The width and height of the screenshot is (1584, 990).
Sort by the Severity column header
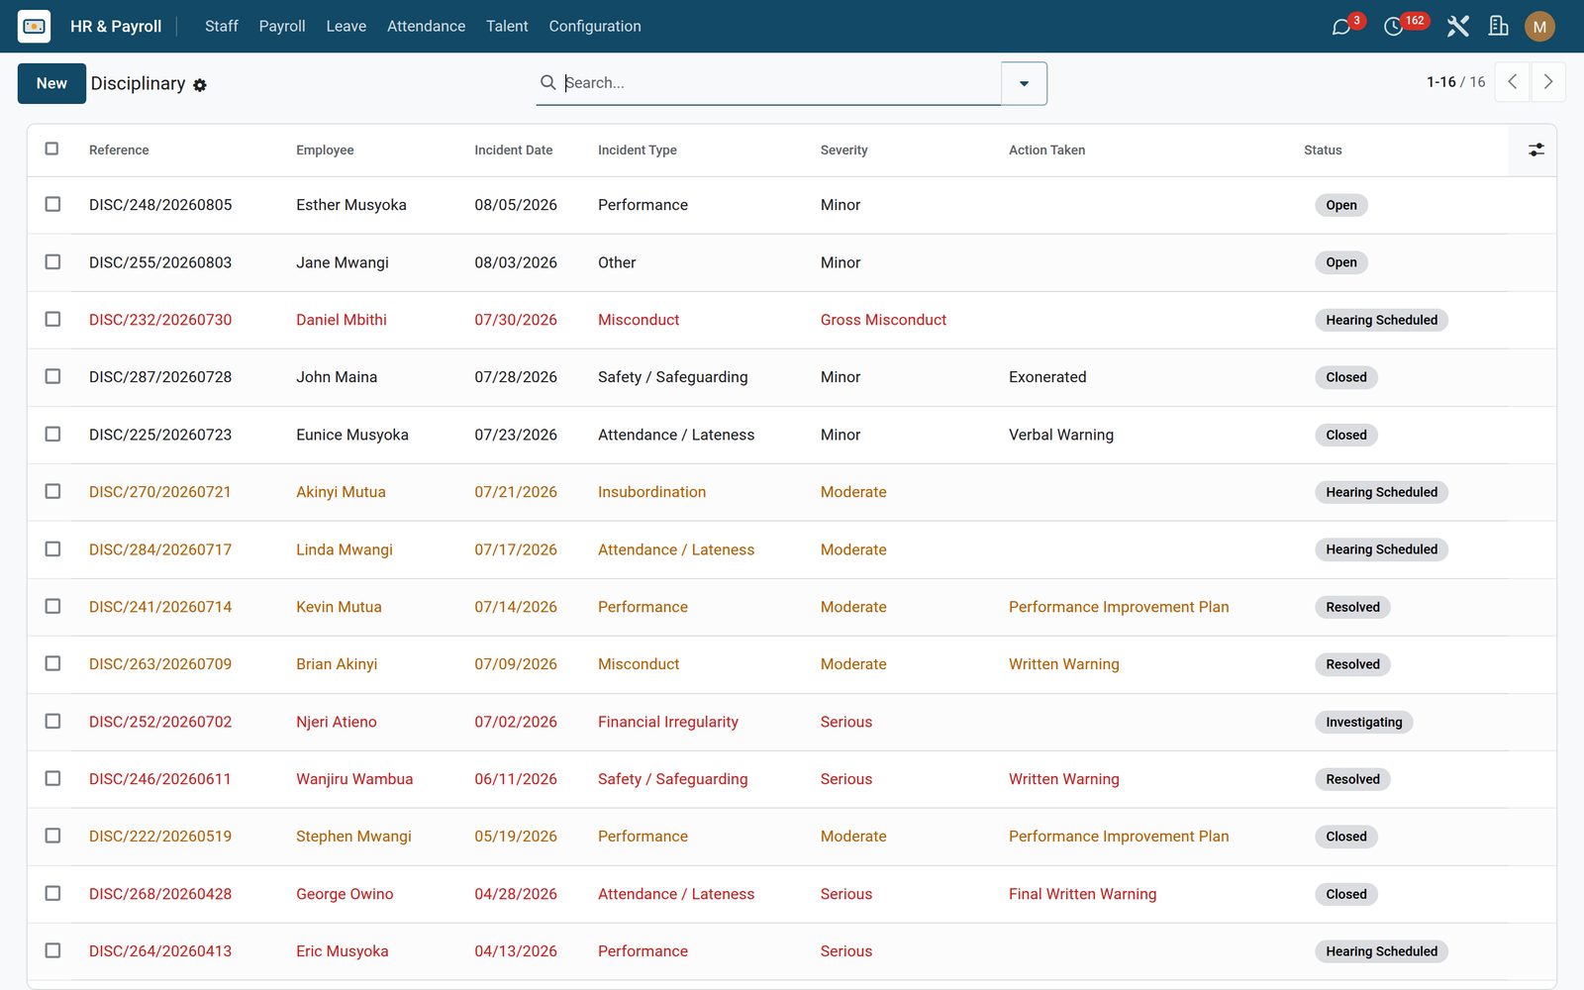click(x=843, y=150)
